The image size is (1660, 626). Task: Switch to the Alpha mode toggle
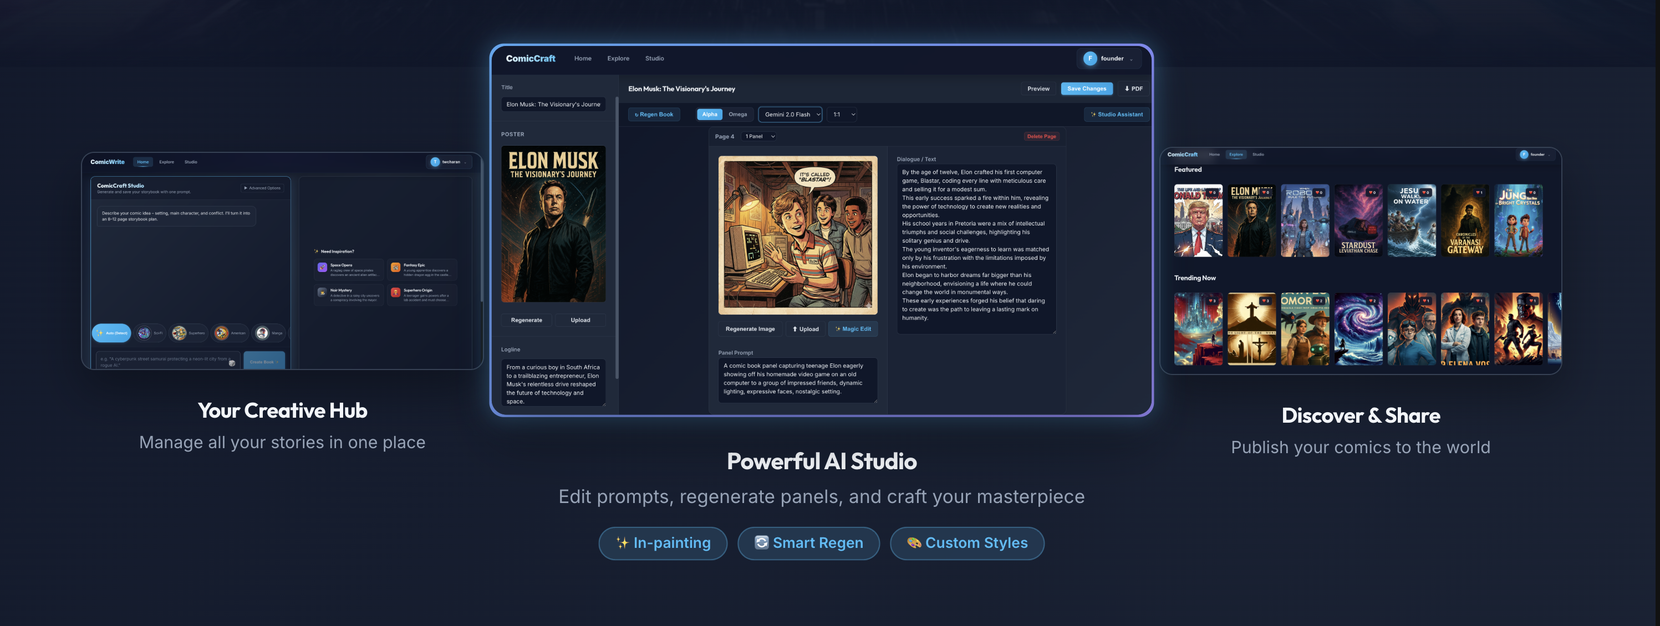coord(710,115)
